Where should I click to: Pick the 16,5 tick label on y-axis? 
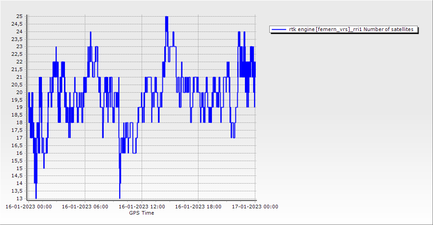tap(18, 145)
